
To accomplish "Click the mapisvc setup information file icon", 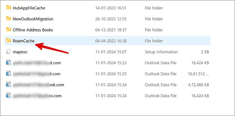I will click(9, 52).
